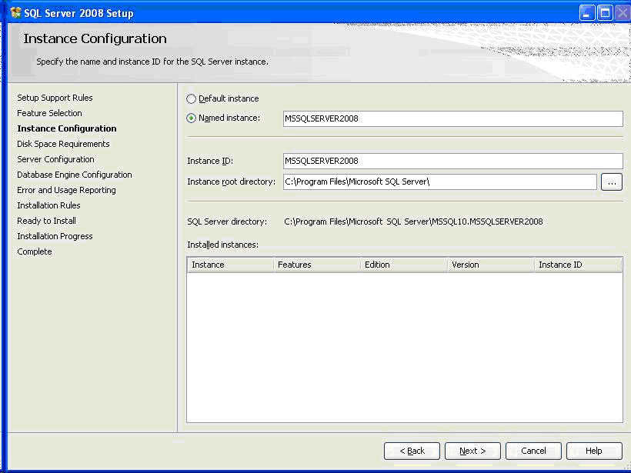
Task: Click the Instance ID text field
Action: (452, 161)
